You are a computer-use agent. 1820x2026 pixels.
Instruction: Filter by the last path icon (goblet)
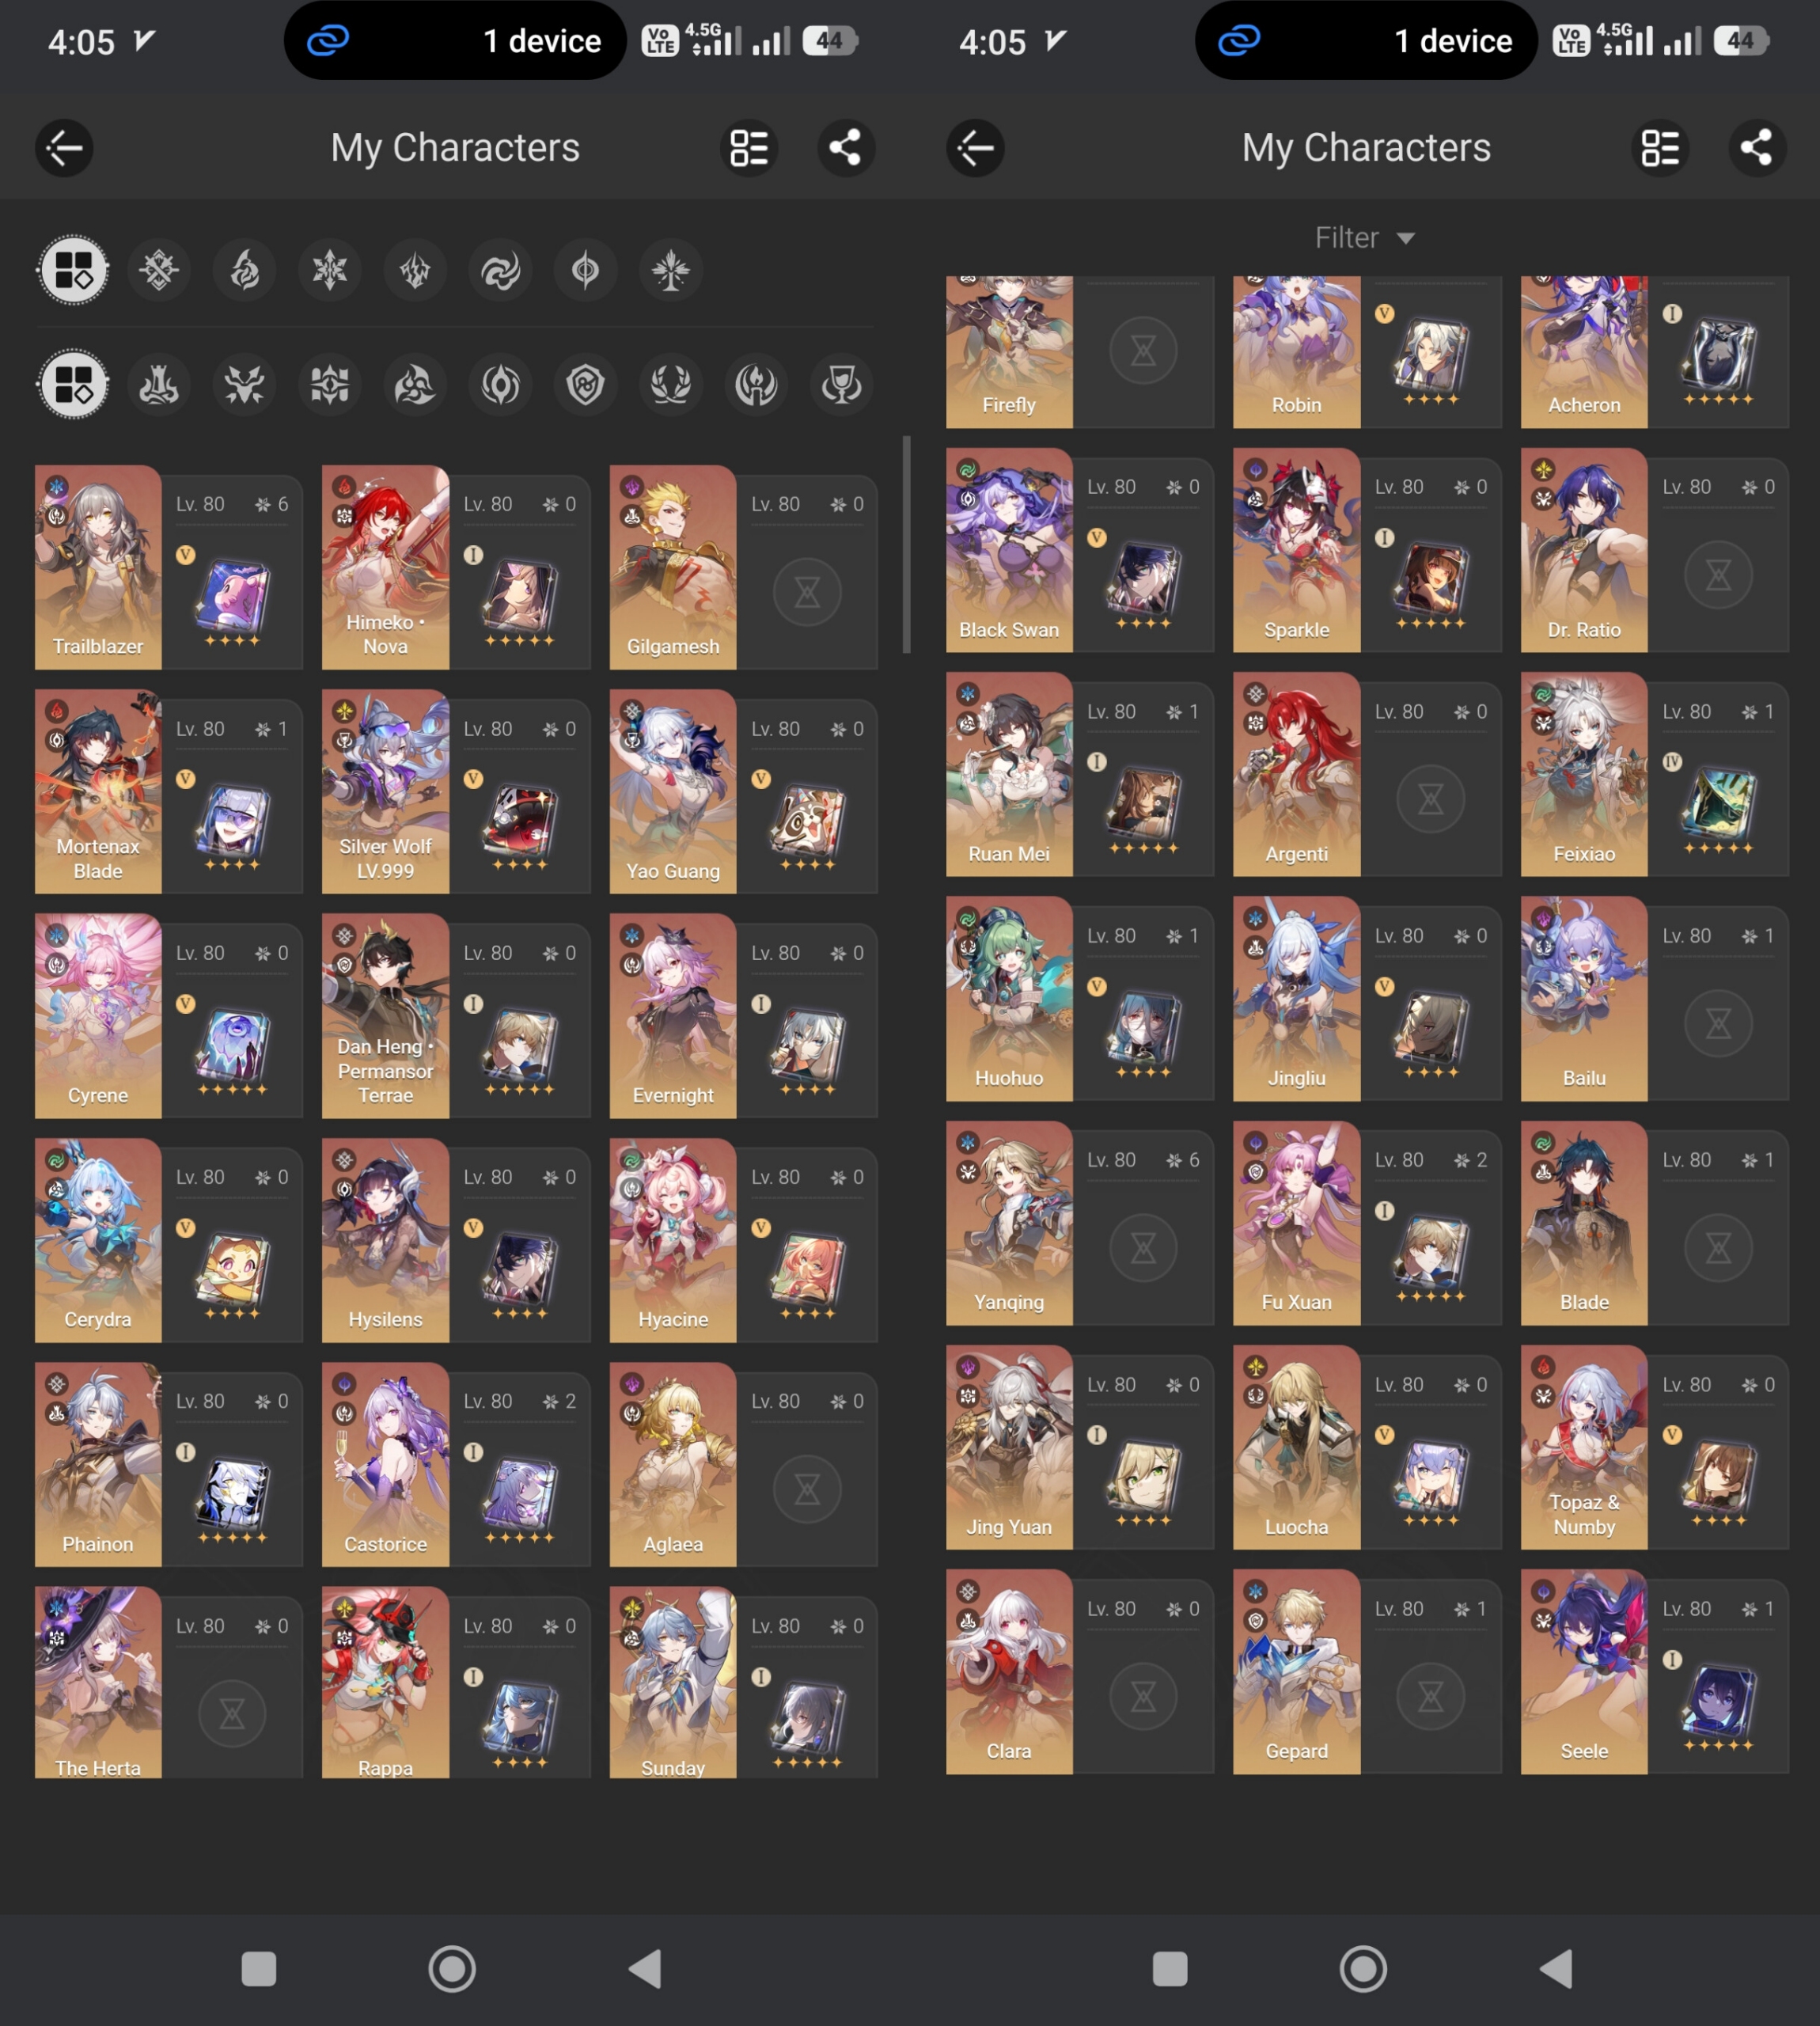(x=842, y=384)
